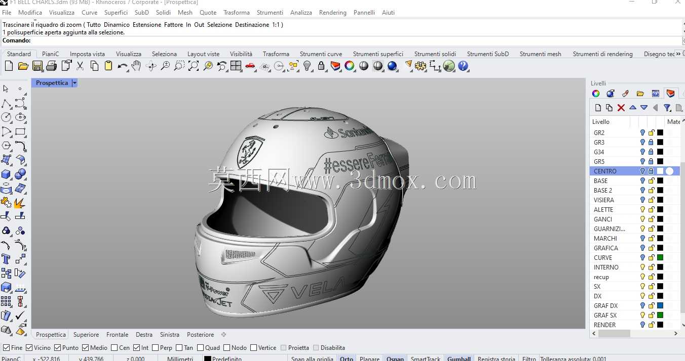Click the Explode icon in left sidebar

point(20,203)
